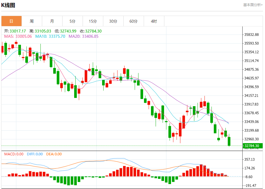
Task: Open the 5分 interval tab
Action: point(72,21)
